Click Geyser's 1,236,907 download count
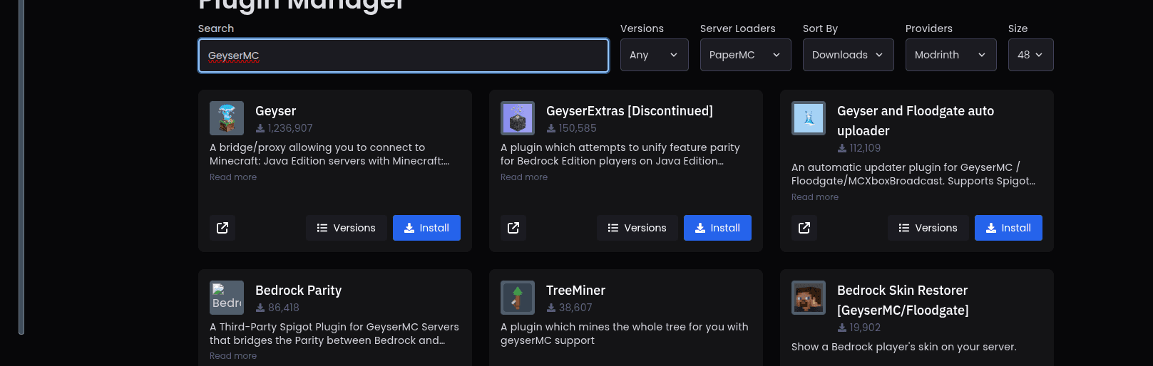This screenshot has height=366, width=1153. click(285, 128)
